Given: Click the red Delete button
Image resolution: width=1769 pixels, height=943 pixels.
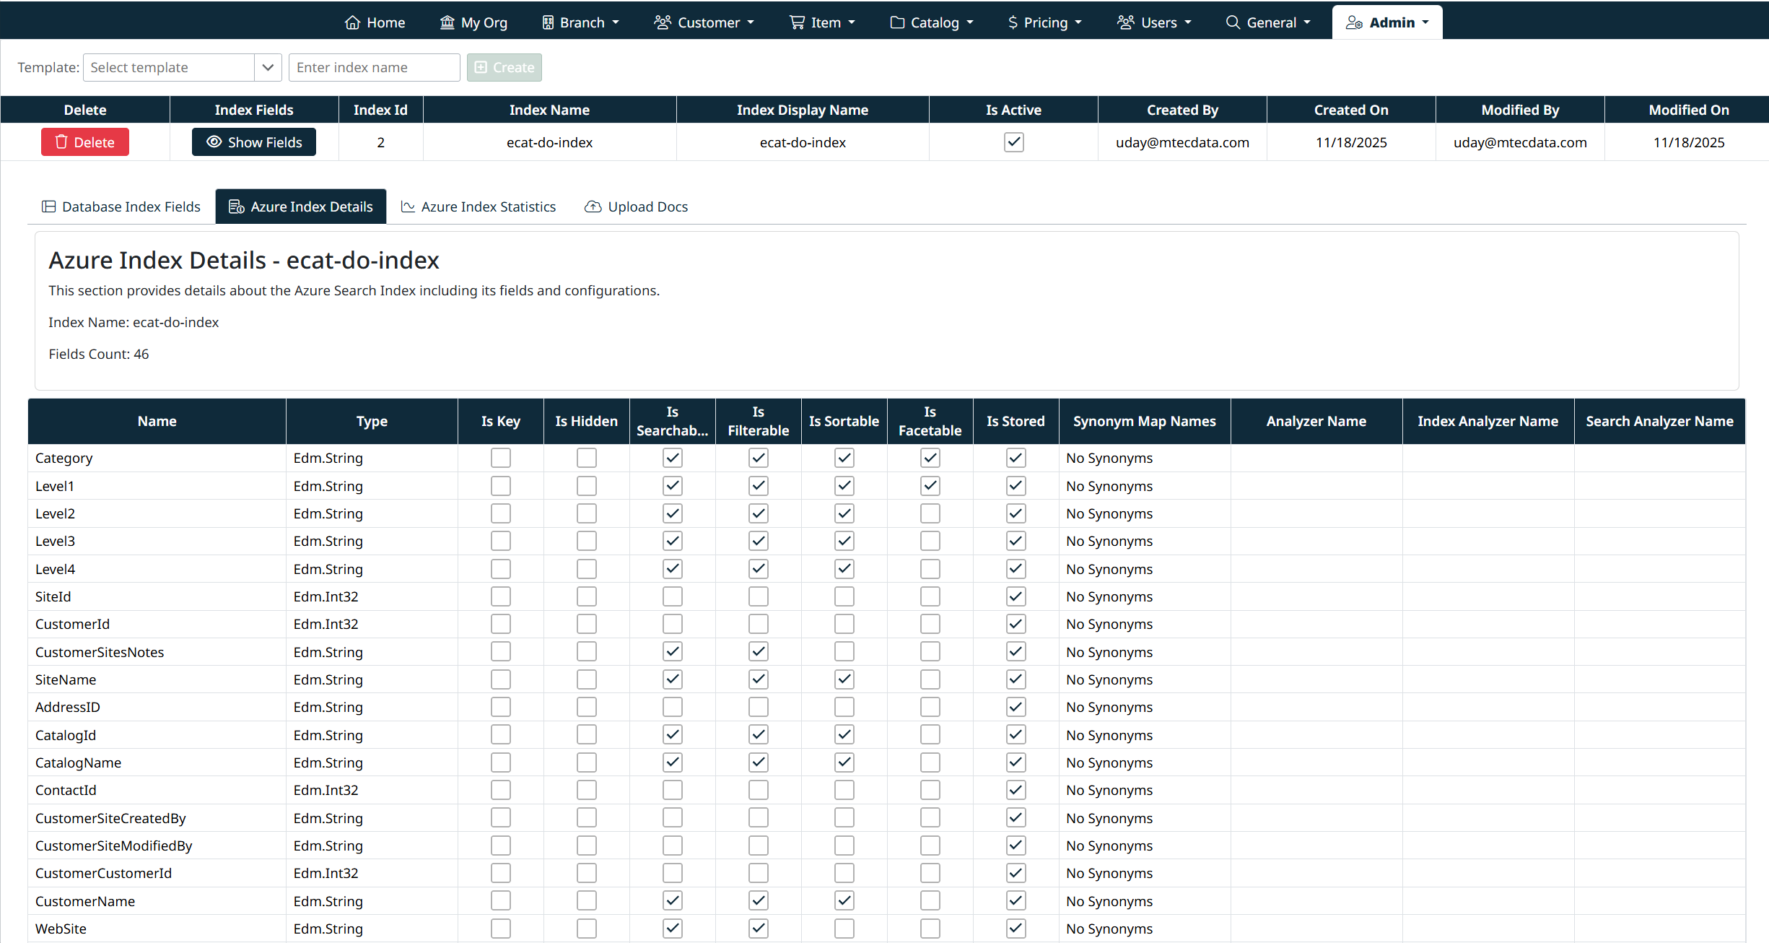Looking at the screenshot, I should coord(85,142).
